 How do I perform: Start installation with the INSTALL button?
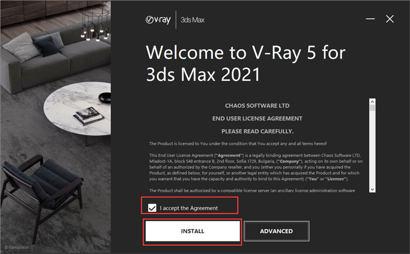(193, 231)
